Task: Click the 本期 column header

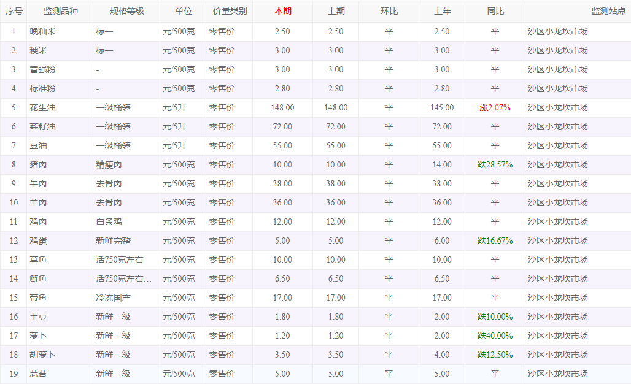Action: (x=282, y=12)
